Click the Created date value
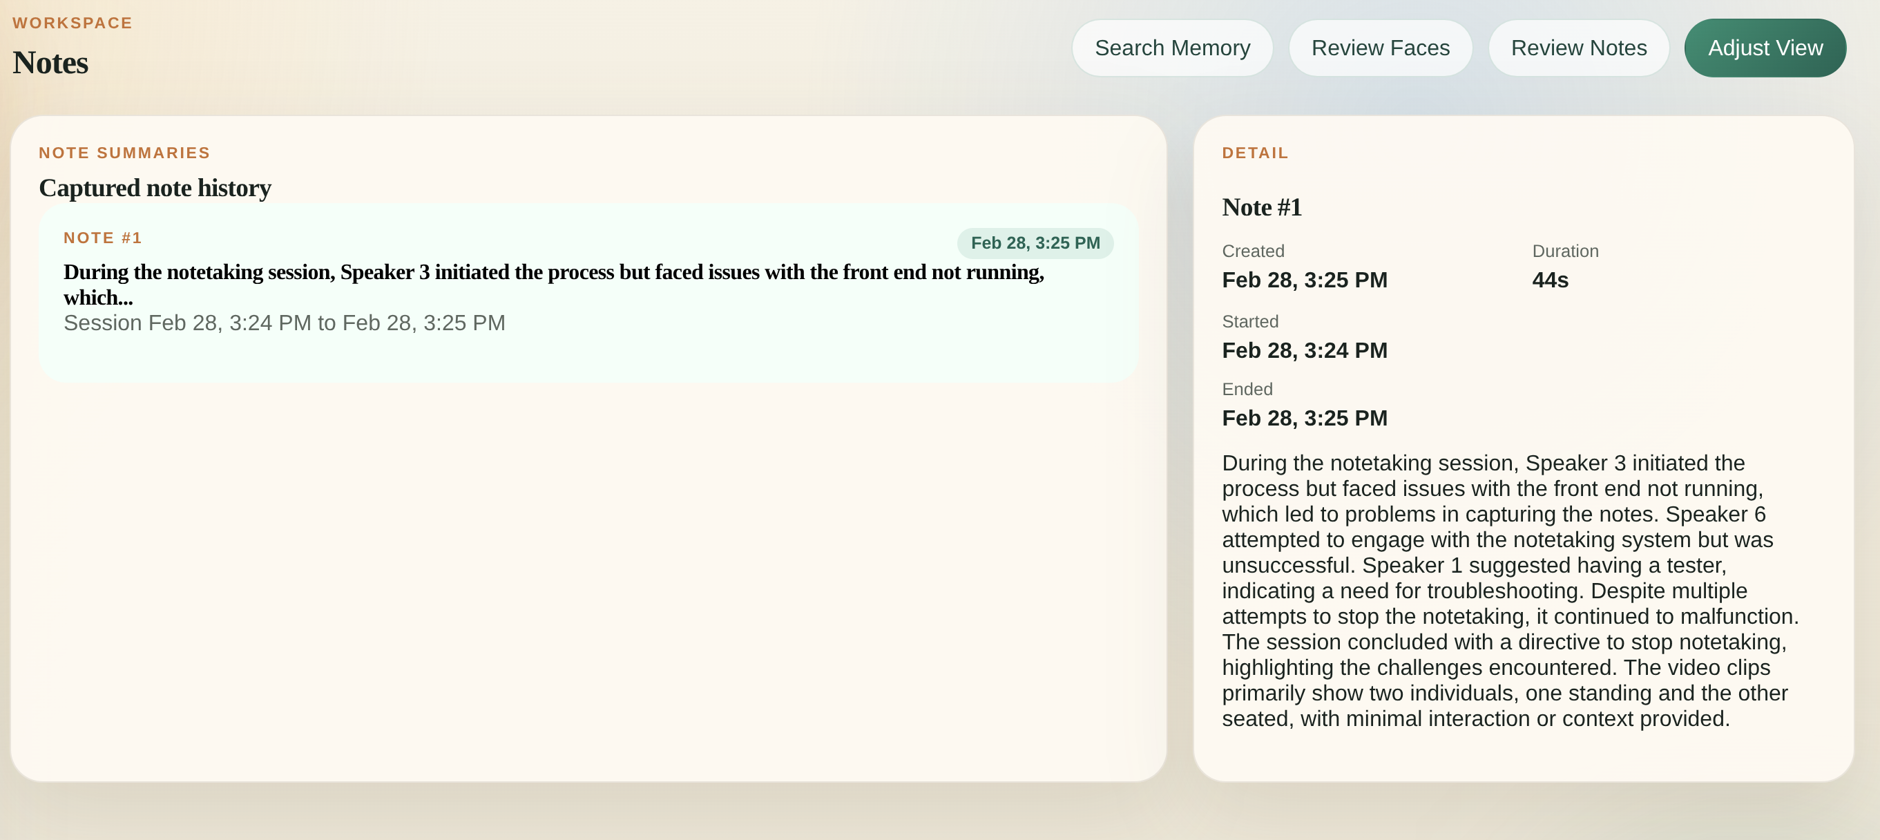 (1304, 280)
